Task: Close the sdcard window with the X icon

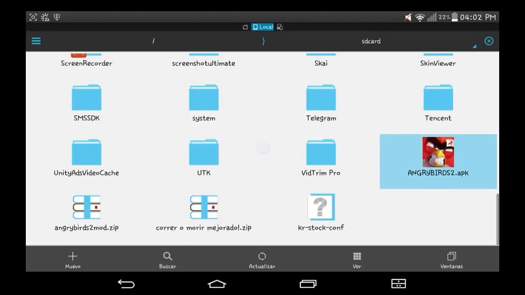Action: [489, 41]
